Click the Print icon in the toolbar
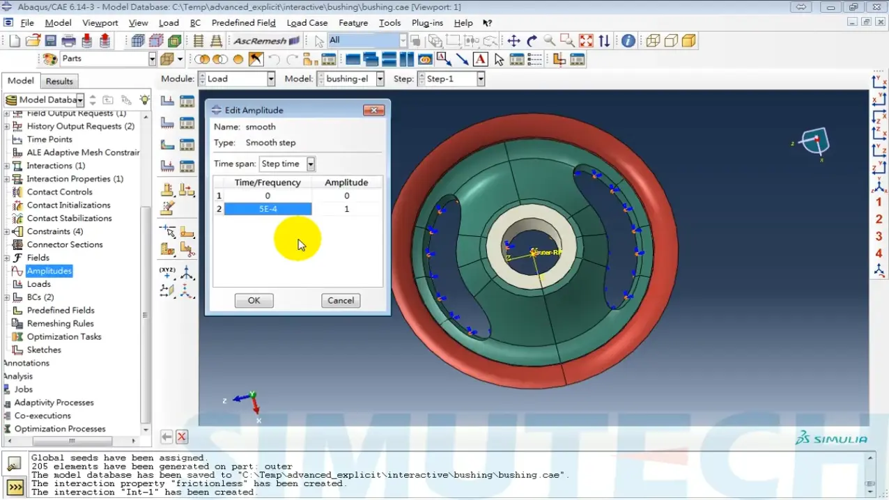Viewport: 889px width, 500px height. (x=68, y=41)
